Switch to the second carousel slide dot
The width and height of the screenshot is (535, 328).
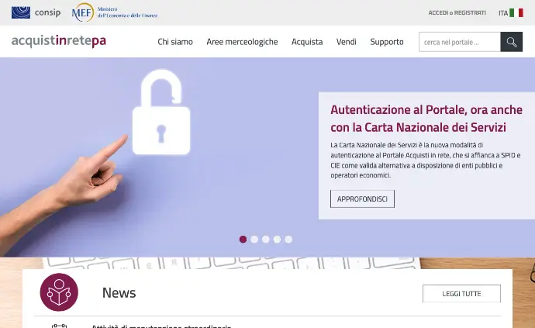254,240
